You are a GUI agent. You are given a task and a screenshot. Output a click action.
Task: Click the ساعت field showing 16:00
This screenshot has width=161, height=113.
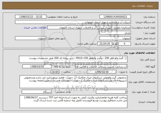pyautogui.click(x=55, y=72)
